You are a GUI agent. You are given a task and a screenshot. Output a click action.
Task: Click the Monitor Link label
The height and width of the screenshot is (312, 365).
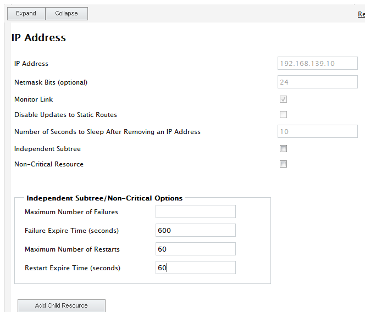tap(34, 99)
